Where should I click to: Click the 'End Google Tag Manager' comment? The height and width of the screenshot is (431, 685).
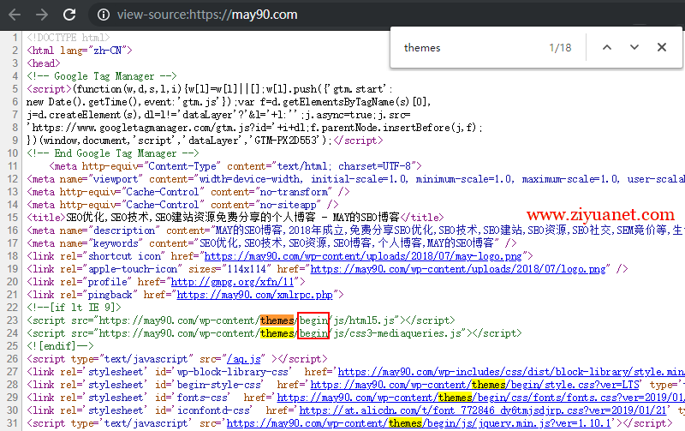pos(113,153)
